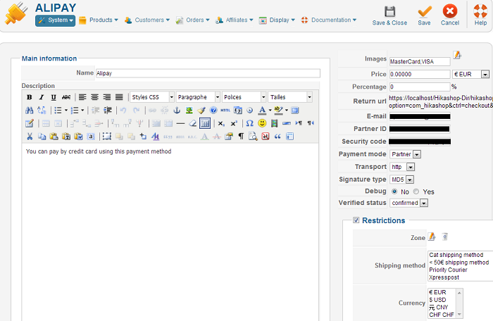Open the Tailles size dropdown
Image resolution: width=493 pixels, height=321 pixels.
pos(290,97)
